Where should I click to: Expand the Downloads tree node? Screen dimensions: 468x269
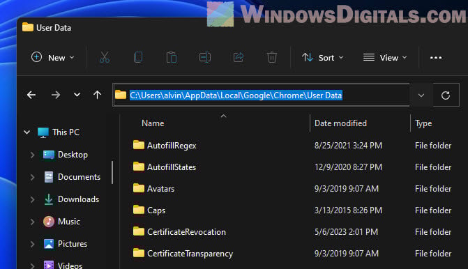[32, 199]
